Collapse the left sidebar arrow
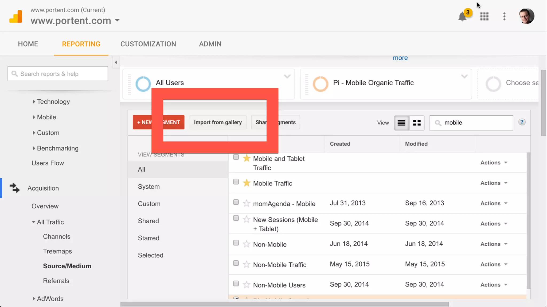The width and height of the screenshot is (547, 307). (x=116, y=62)
